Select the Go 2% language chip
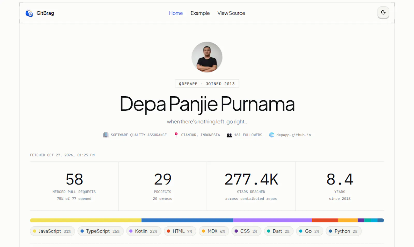Viewport: 414px width, 247px height. tap(309, 231)
